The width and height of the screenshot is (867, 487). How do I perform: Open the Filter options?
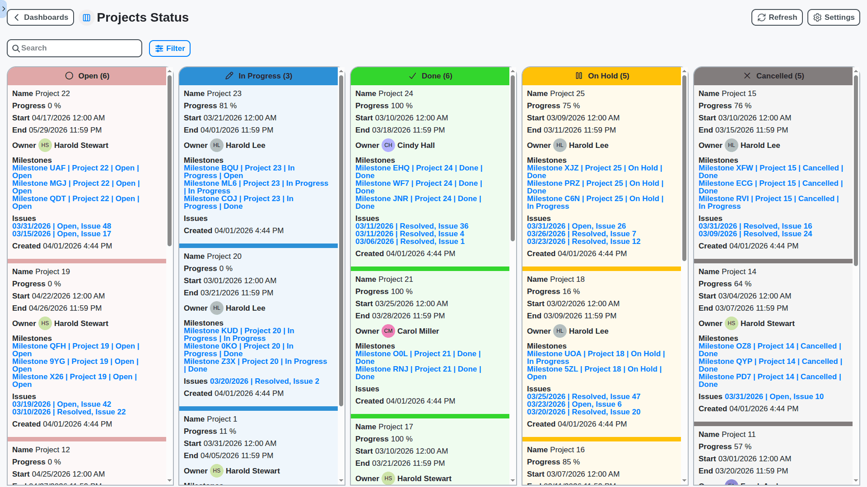[x=169, y=48]
